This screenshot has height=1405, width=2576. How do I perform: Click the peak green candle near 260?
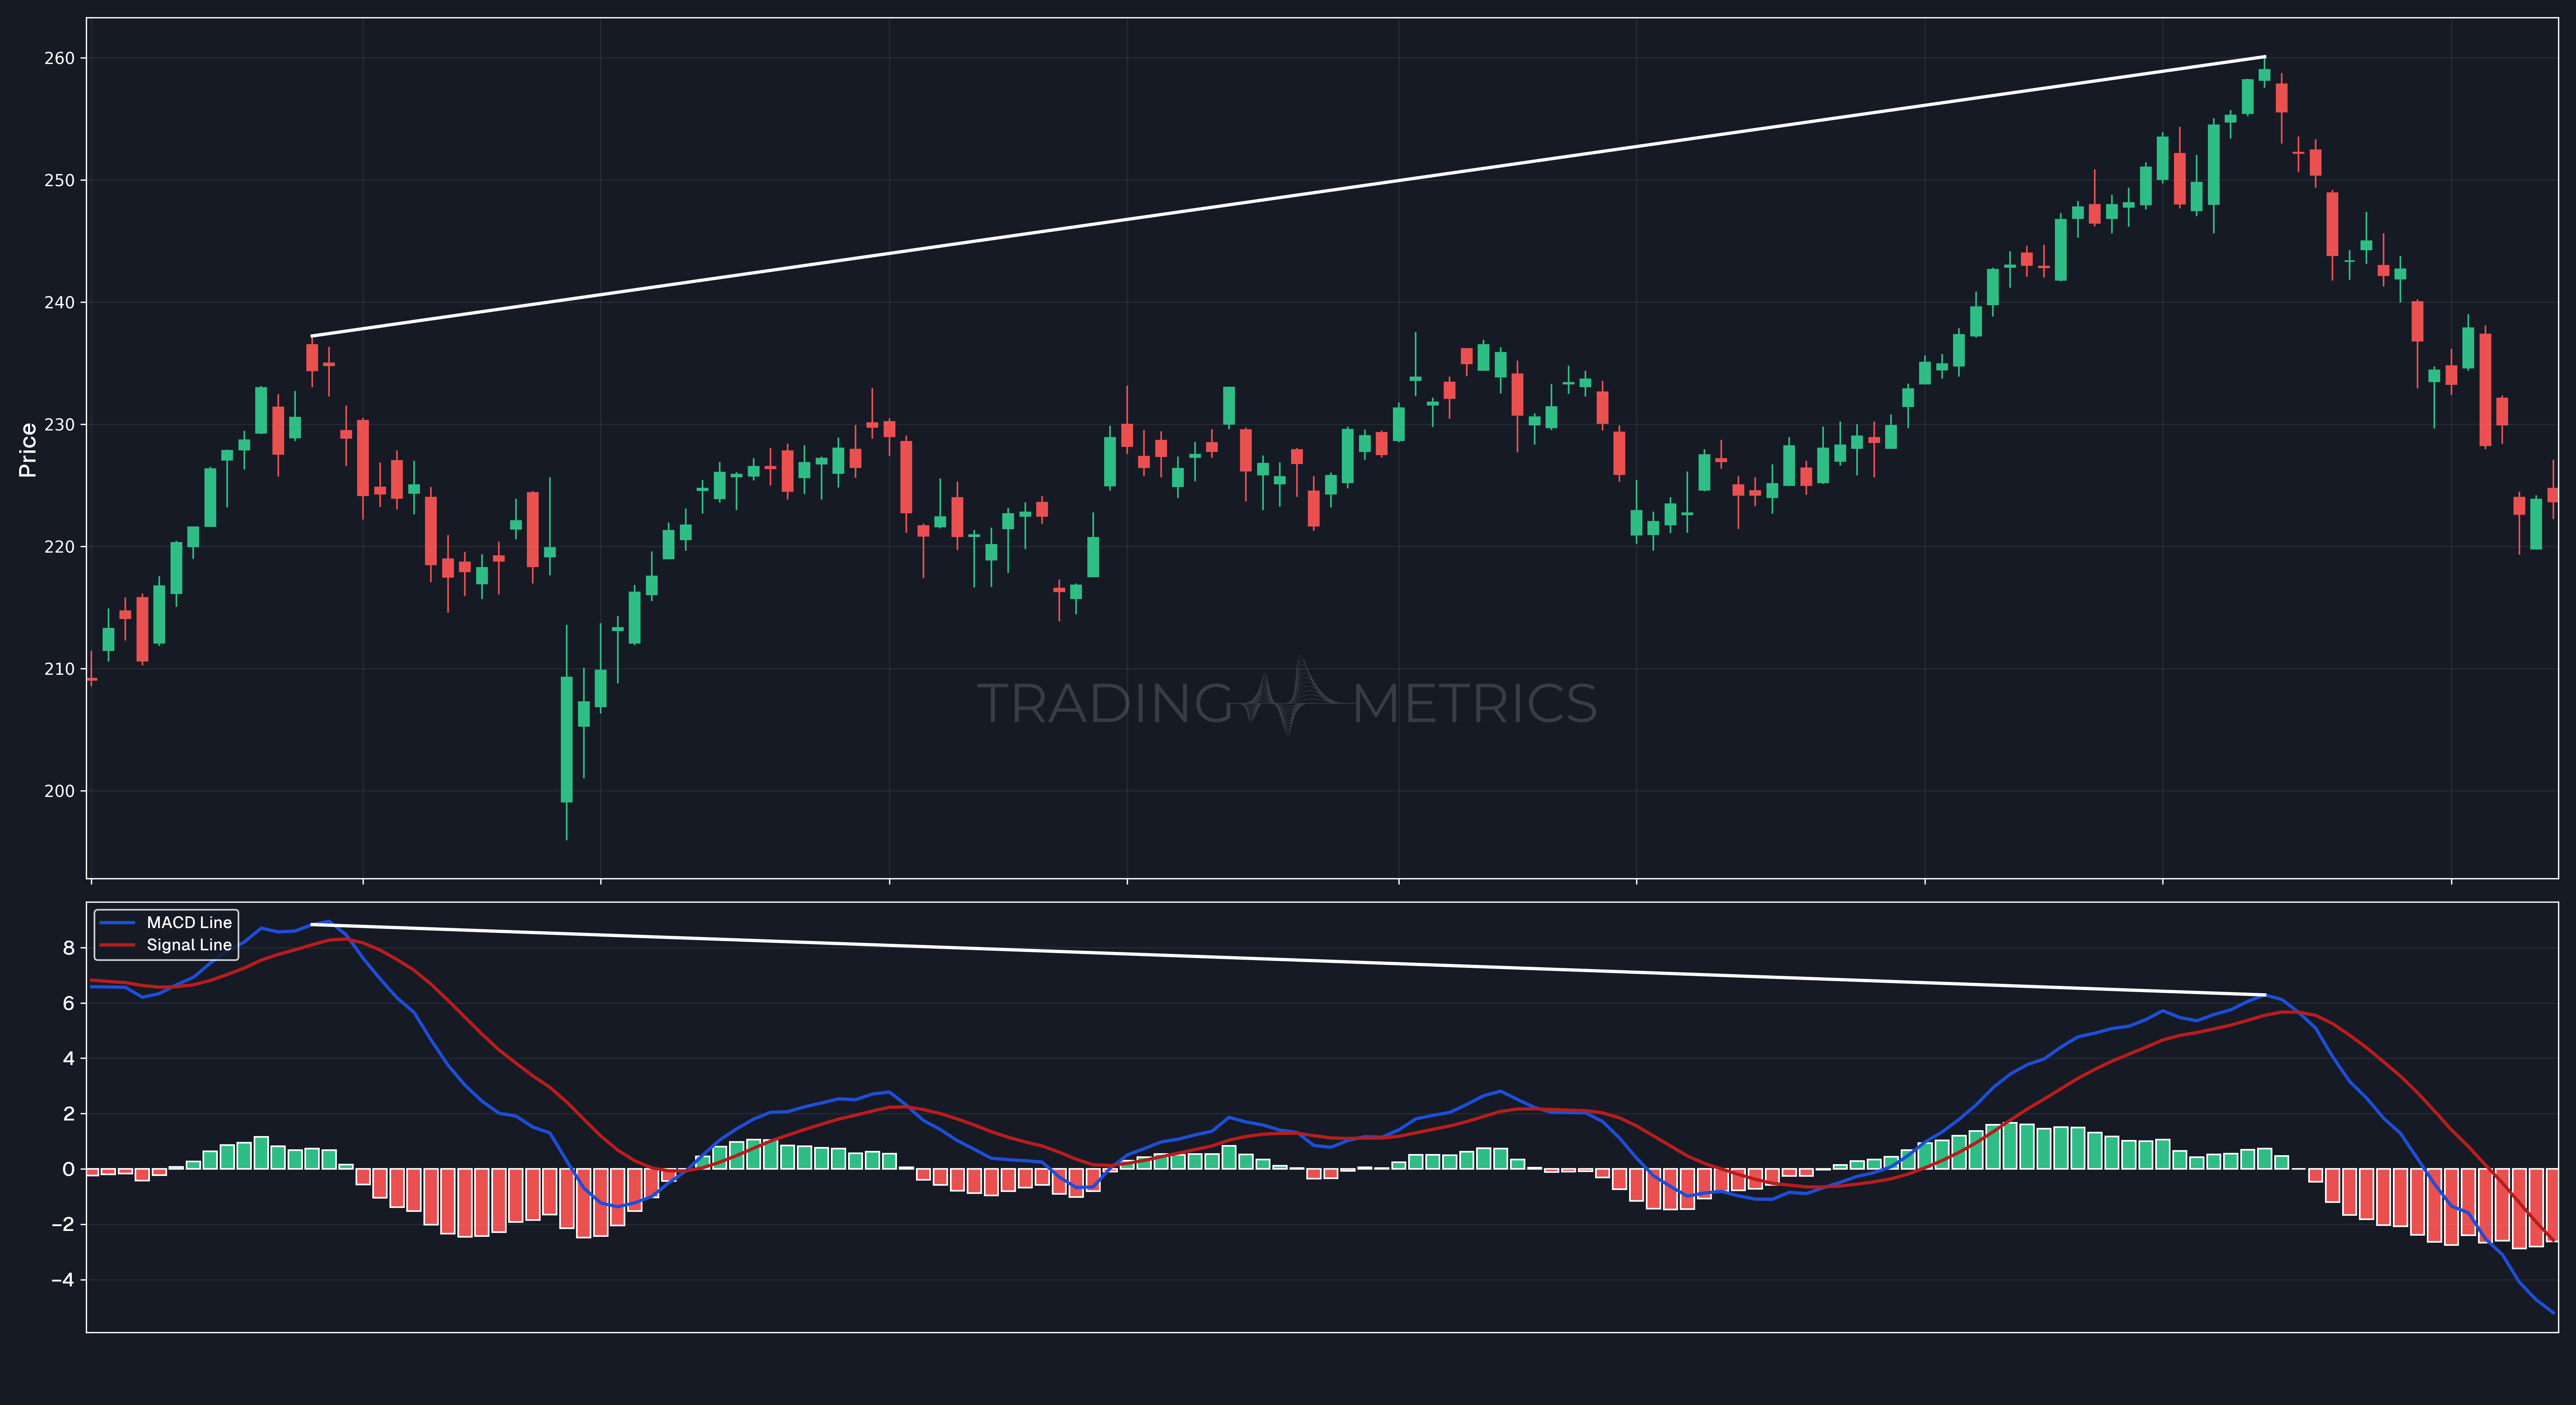[x=2265, y=74]
